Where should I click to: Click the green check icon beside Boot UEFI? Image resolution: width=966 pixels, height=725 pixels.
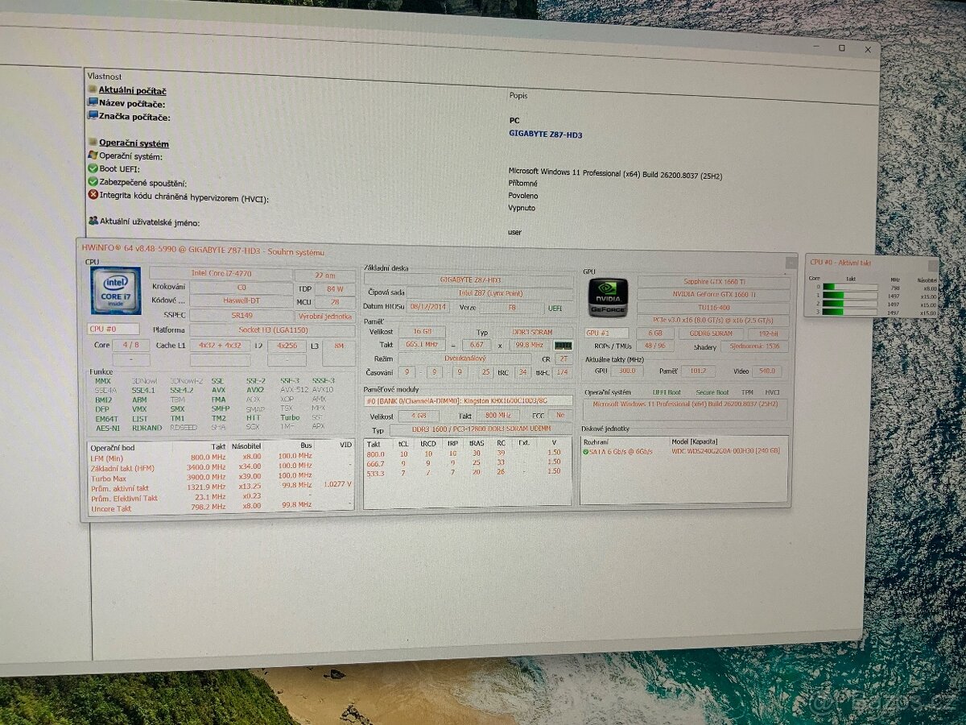tap(93, 168)
